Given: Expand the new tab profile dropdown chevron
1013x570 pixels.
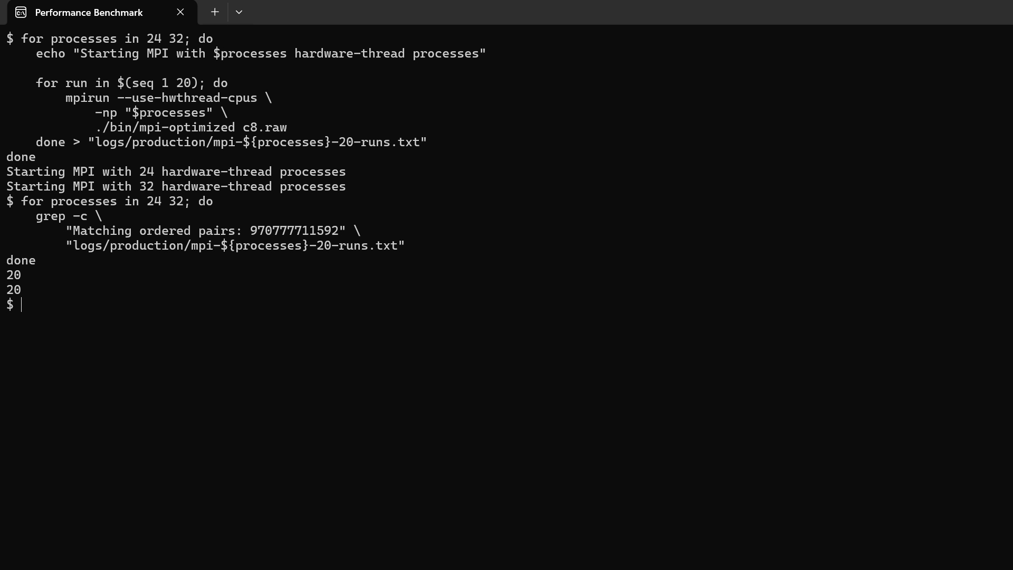Looking at the screenshot, I should click(239, 12).
